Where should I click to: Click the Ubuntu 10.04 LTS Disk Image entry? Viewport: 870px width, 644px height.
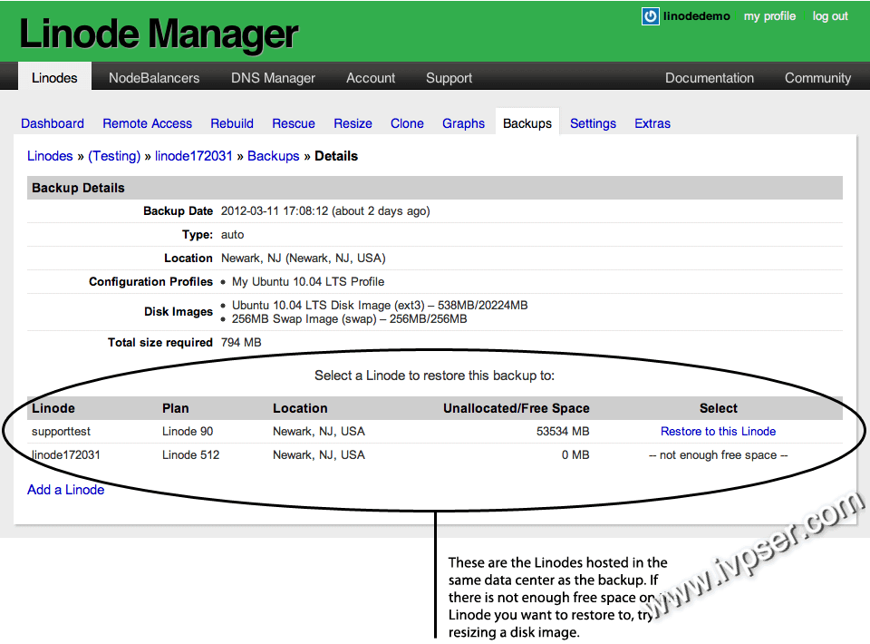380,305
